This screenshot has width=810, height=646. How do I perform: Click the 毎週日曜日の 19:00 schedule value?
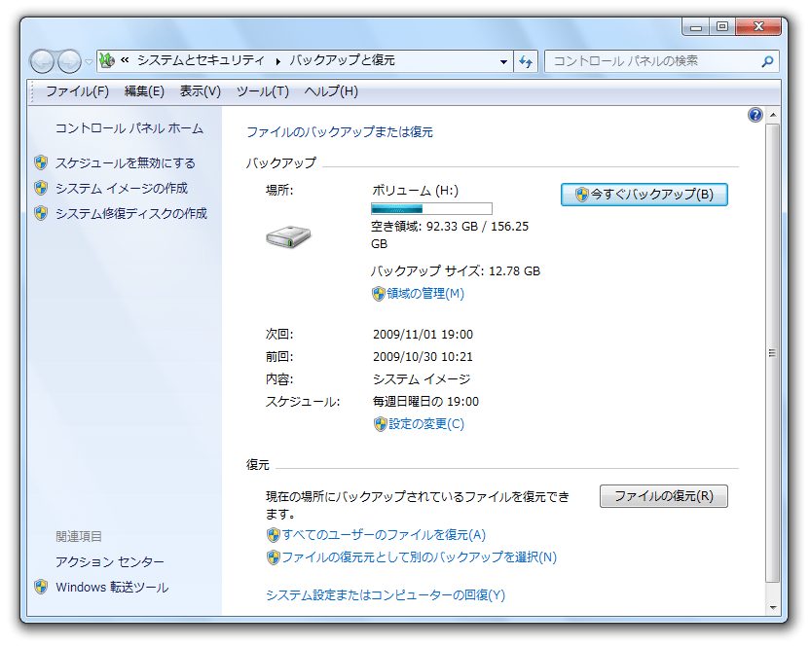pyautogui.click(x=425, y=402)
